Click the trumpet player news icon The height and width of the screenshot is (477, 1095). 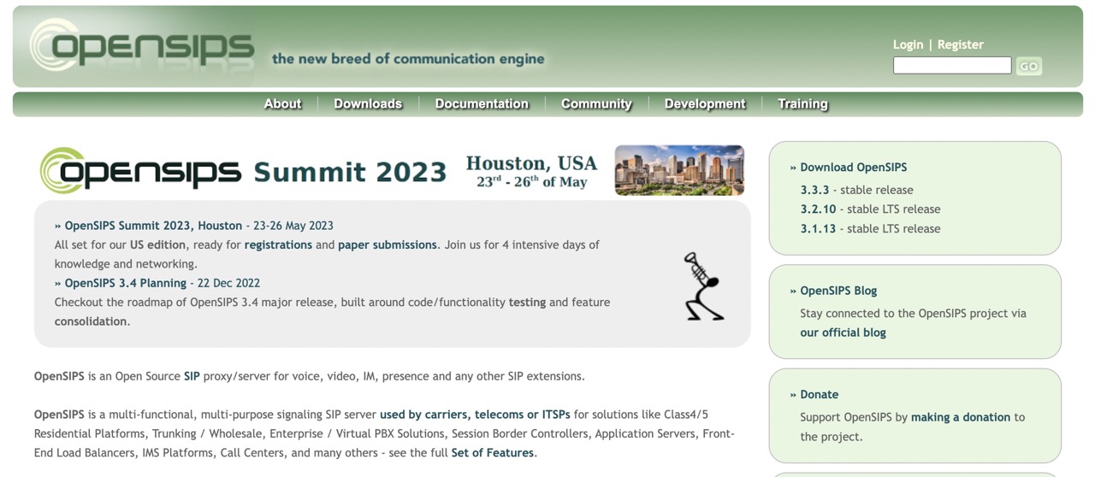coord(703,286)
